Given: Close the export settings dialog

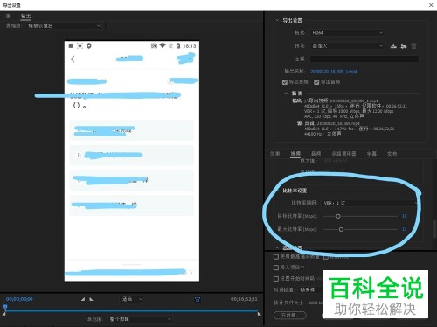Looking at the screenshot, I should coord(431,5).
